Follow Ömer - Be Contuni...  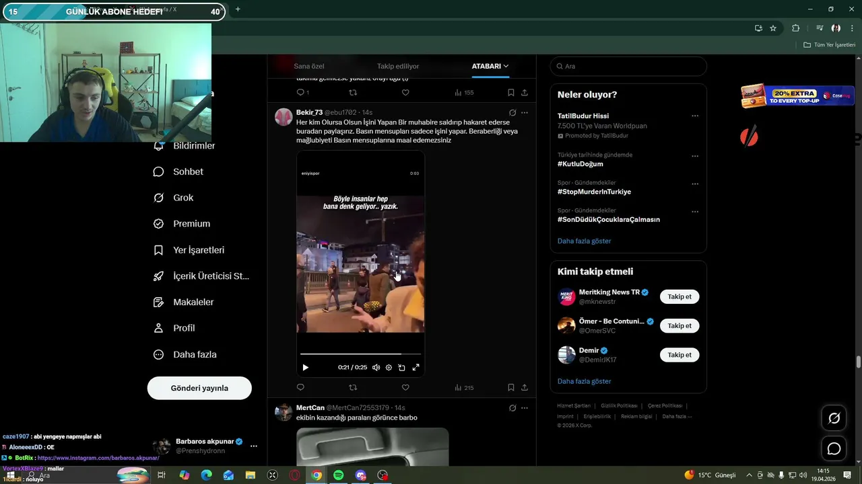pyautogui.click(x=679, y=325)
